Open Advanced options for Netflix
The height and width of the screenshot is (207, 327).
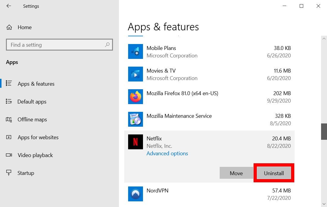click(x=167, y=153)
